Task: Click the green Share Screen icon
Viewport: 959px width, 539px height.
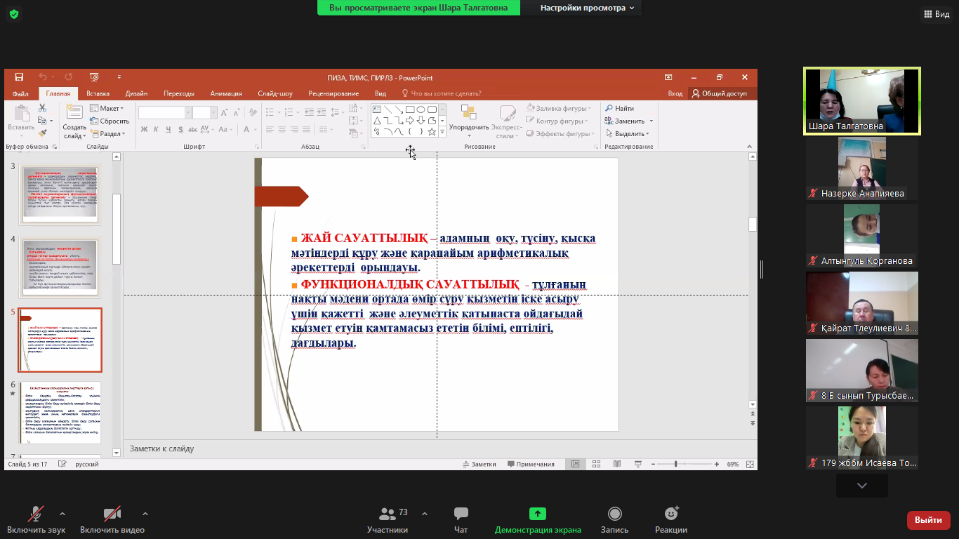Action: (x=537, y=514)
